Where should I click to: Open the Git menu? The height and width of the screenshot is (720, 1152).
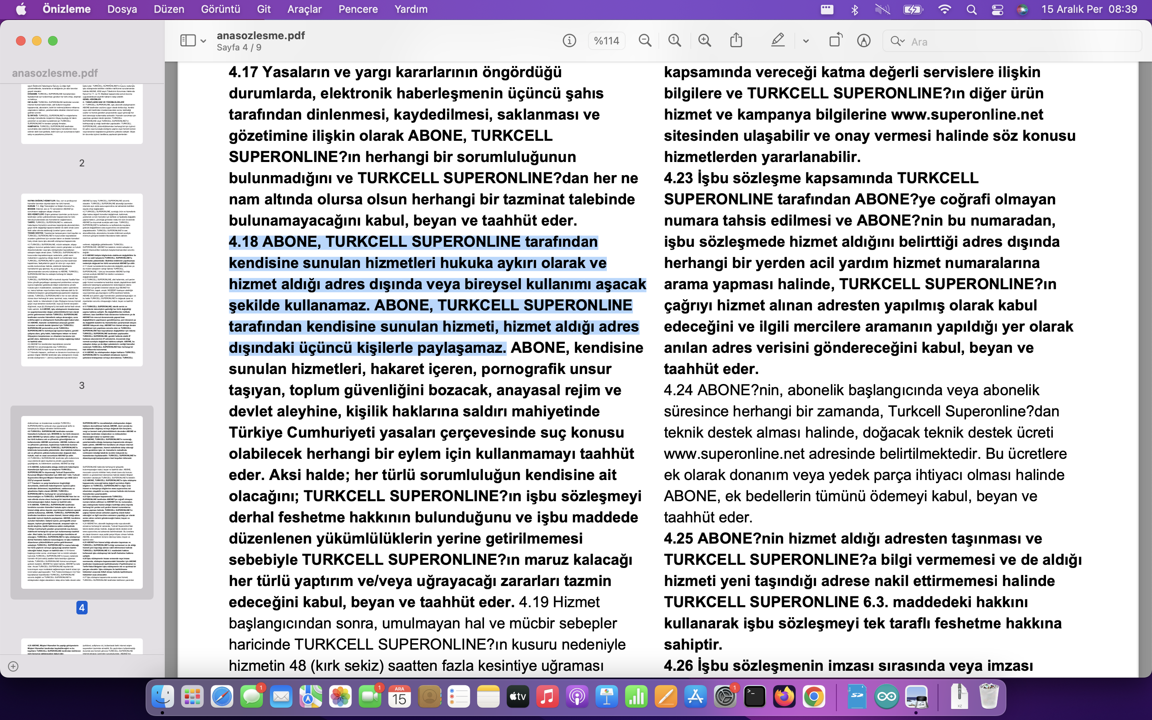[x=264, y=10]
